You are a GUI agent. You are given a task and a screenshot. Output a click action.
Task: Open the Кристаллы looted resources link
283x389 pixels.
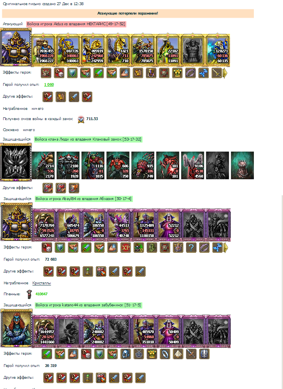tap(42, 283)
